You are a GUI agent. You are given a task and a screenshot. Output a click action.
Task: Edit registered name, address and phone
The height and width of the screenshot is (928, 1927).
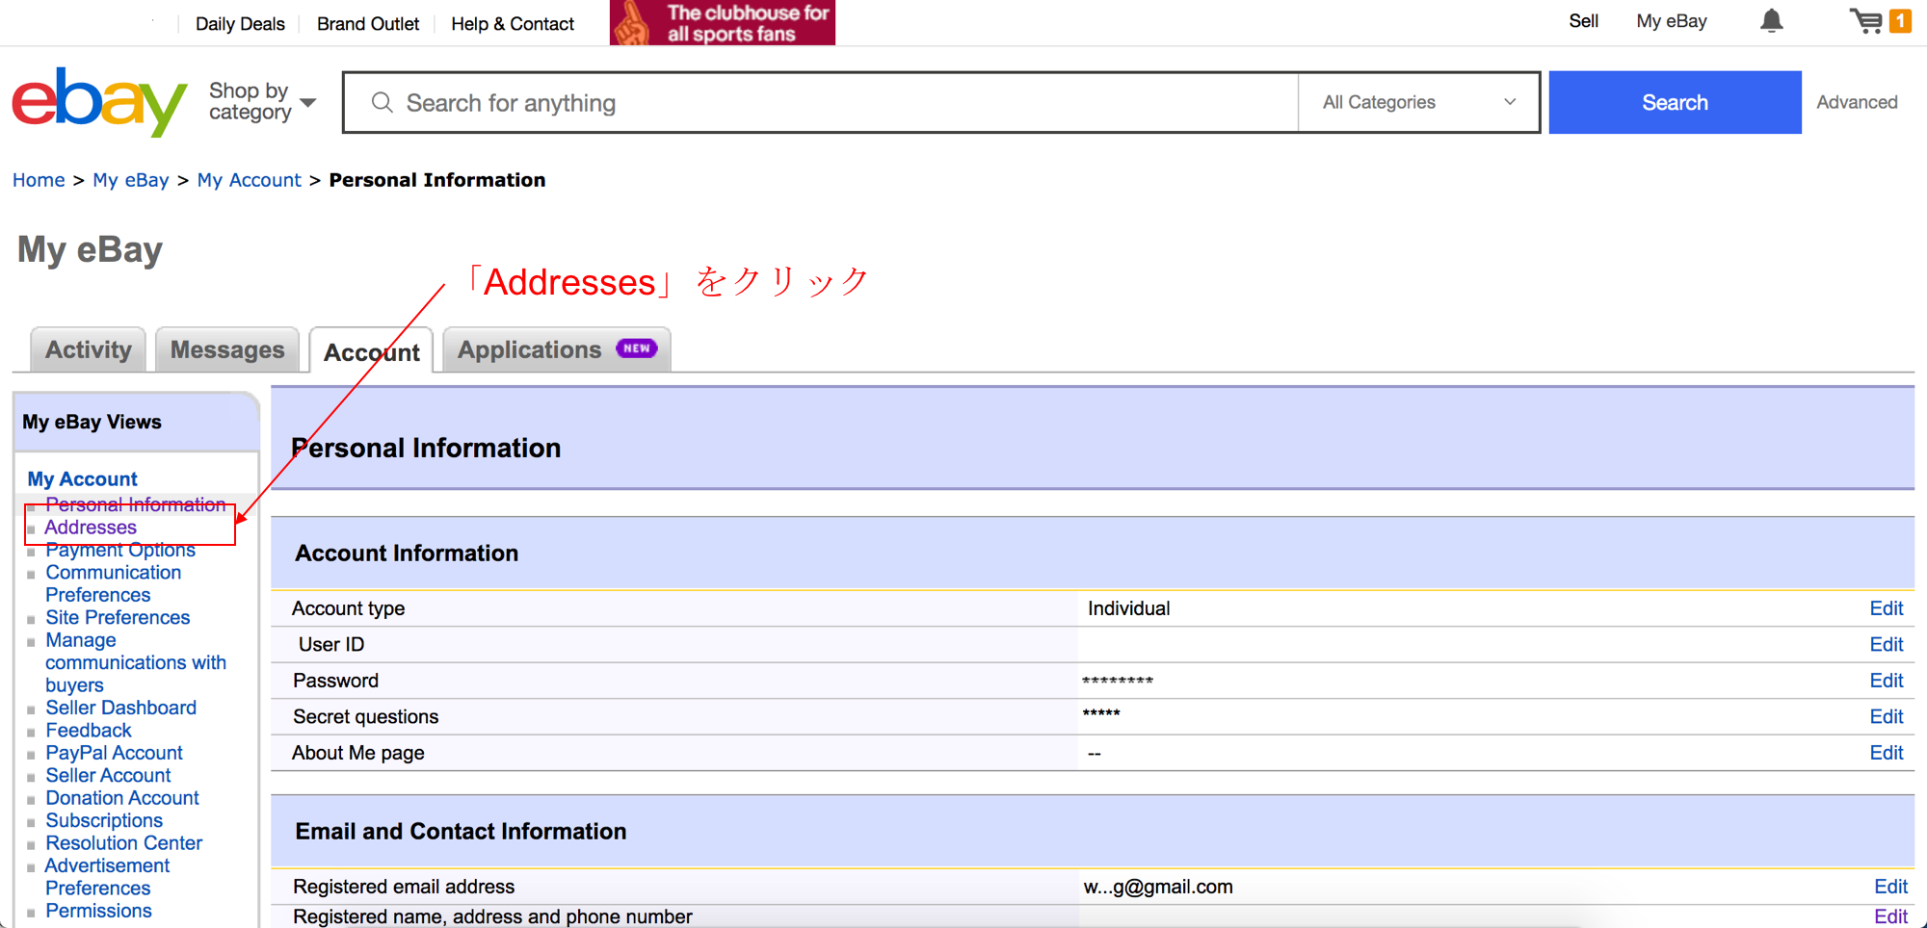pyautogui.click(x=1890, y=916)
